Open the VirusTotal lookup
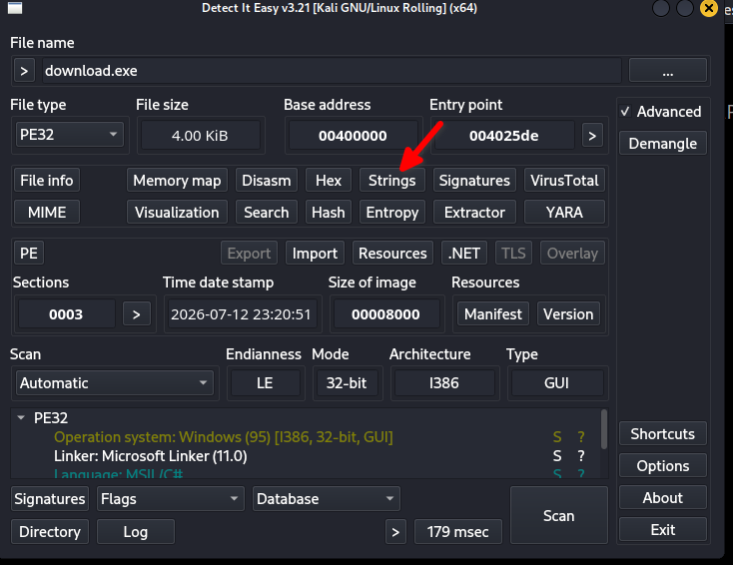 [564, 181]
